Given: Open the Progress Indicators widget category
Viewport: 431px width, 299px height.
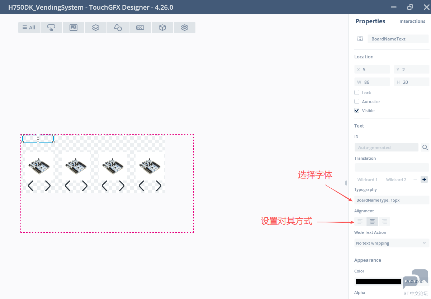Looking at the screenshot, I should click(x=140, y=28).
